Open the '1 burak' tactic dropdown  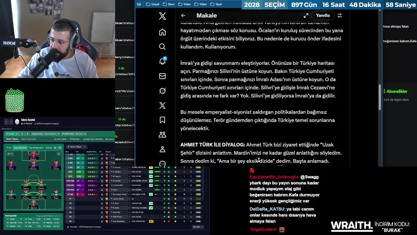(12, 134)
